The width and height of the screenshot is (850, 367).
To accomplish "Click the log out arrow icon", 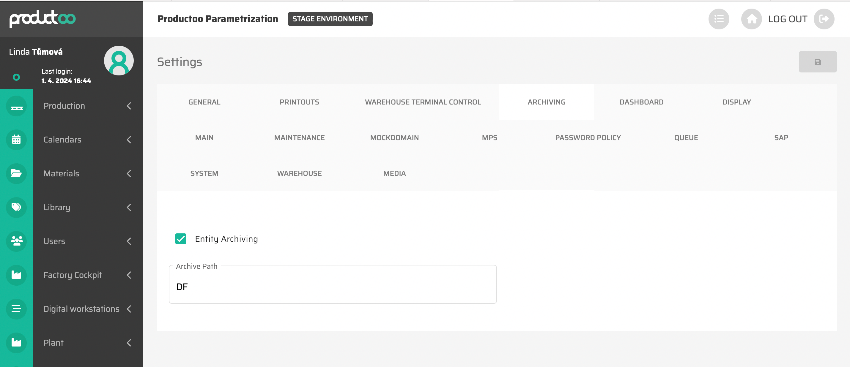I will (x=823, y=19).
